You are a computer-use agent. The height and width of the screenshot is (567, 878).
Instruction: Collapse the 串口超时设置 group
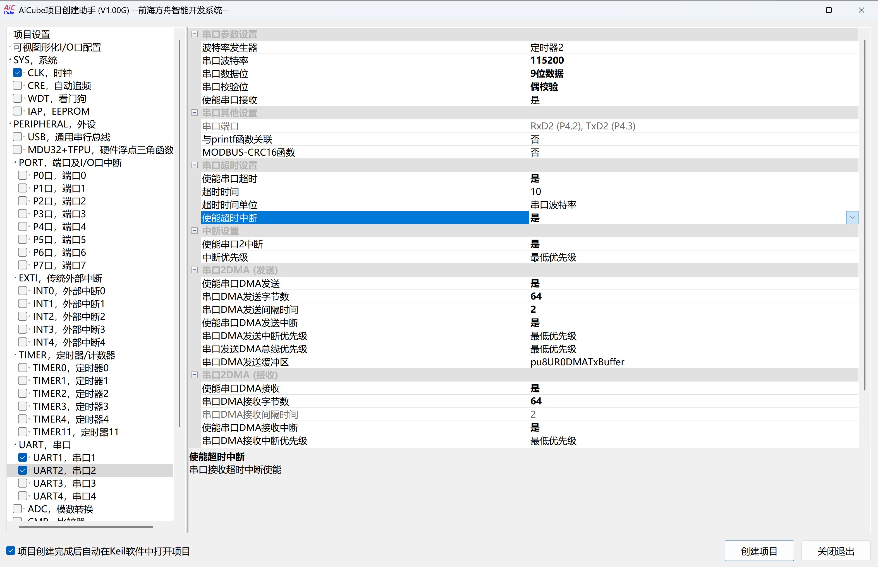click(x=195, y=165)
